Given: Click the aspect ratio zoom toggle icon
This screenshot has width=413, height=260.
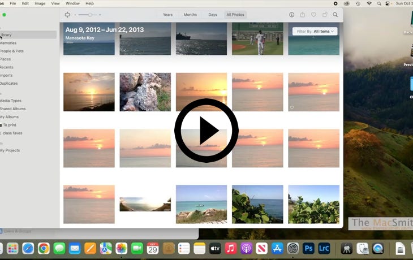Looking at the screenshot, I should (x=67, y=15).
